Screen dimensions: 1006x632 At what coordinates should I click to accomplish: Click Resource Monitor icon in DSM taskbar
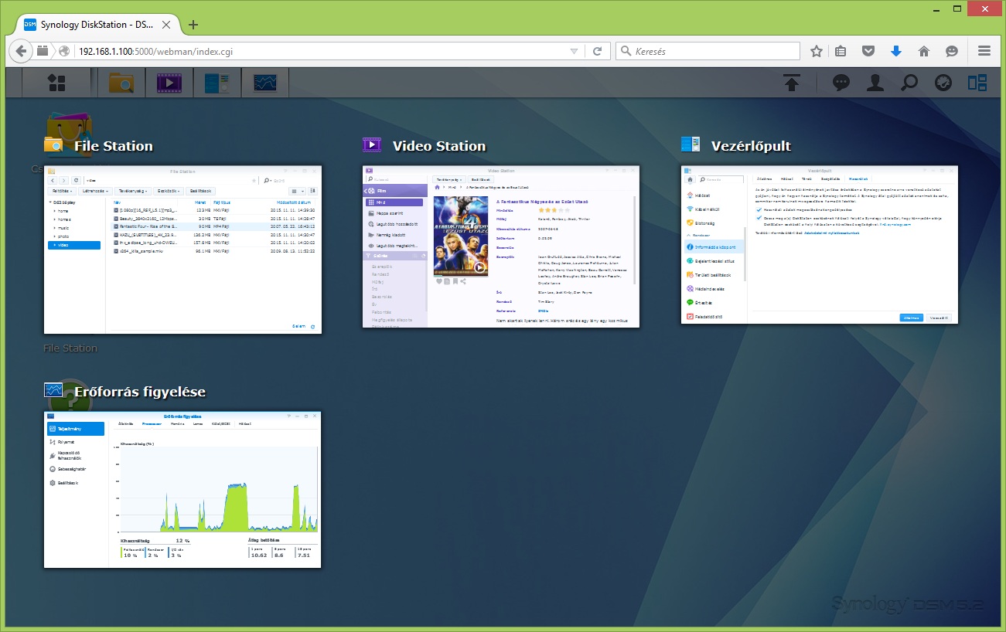pyautogui.click(x=264, y=83)
